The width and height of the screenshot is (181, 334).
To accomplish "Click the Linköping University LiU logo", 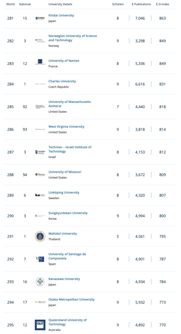I will point(40,195).
